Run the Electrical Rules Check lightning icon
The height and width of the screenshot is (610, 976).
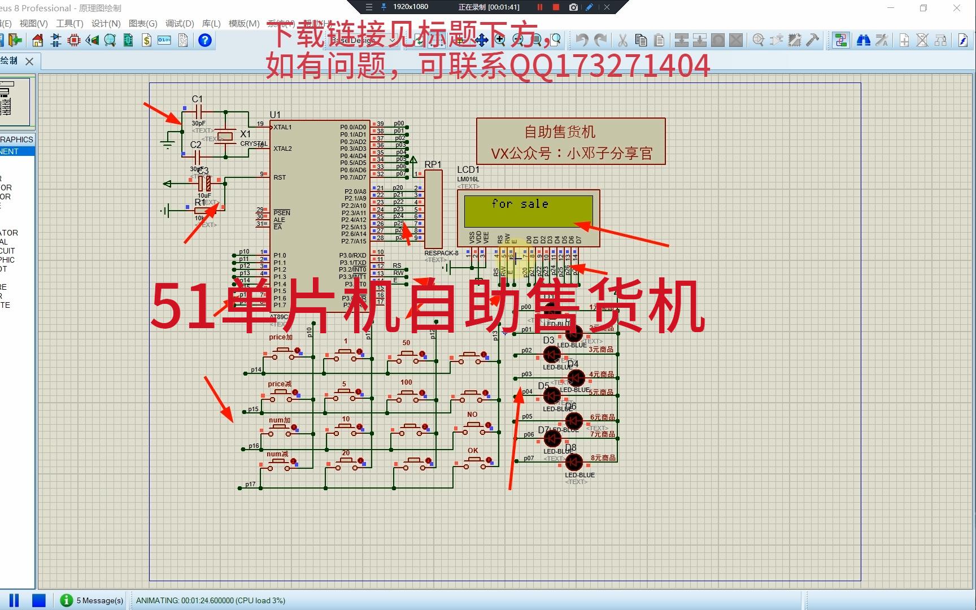point(963,40)
